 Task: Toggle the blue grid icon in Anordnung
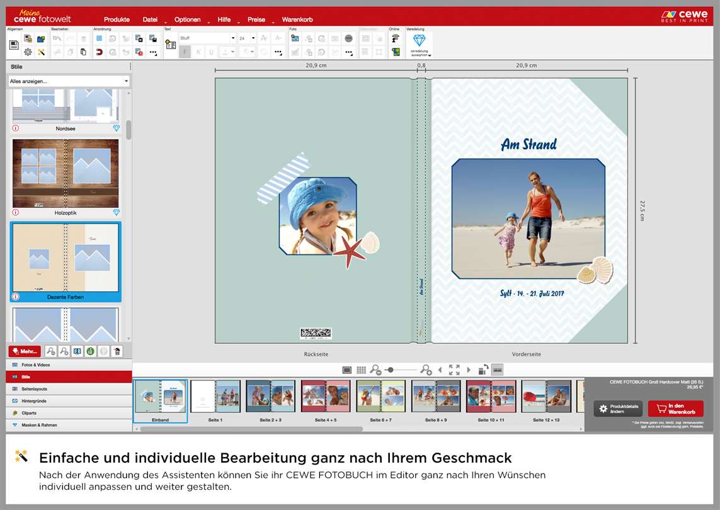pyautogui.click(x=99, y=38)
